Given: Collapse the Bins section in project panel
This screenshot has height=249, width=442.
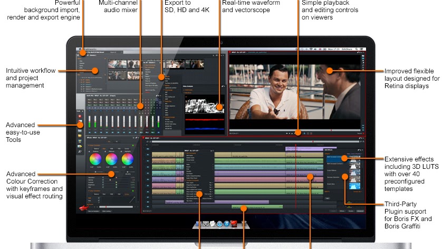Looking at the screenshot, I should coord(105,75).
